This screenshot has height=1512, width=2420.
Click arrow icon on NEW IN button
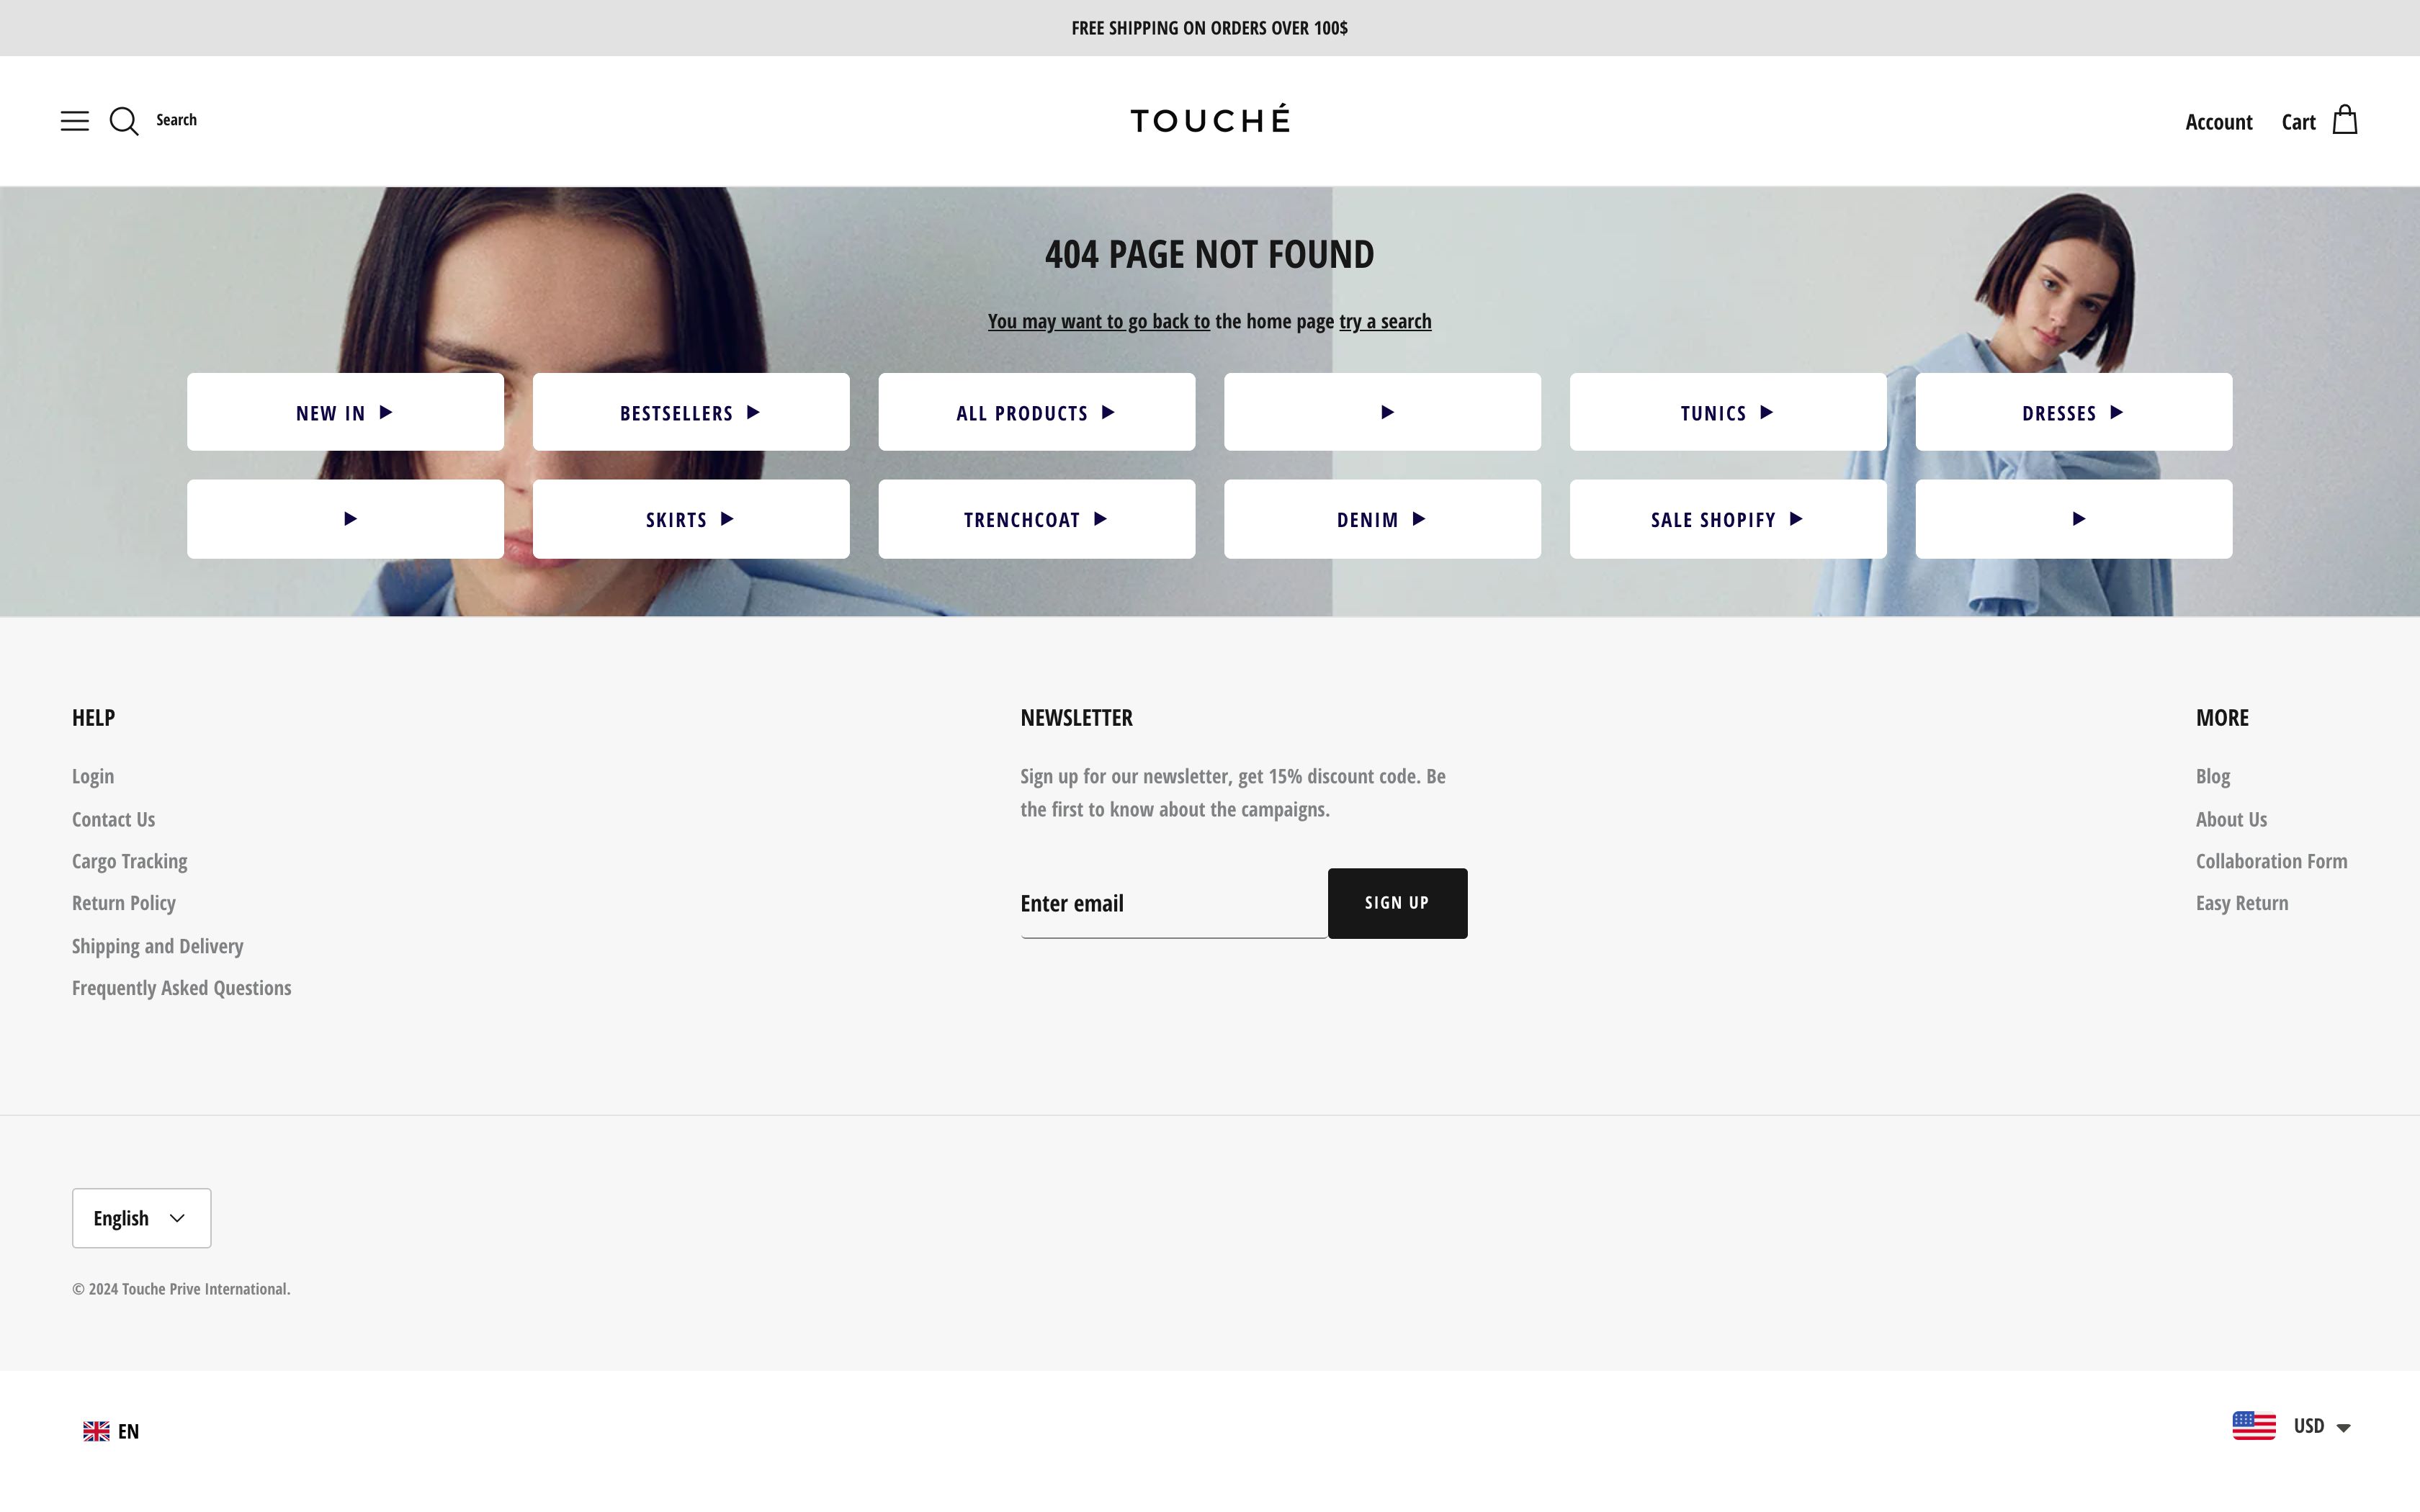[386, 412]
